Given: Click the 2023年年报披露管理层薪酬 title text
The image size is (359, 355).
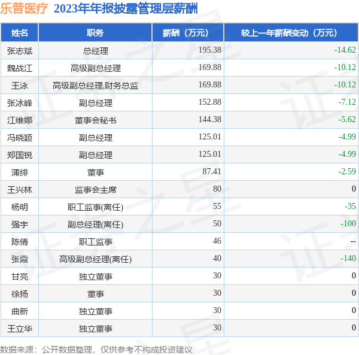Looking at the screenshot, I should tap(126, 9).
